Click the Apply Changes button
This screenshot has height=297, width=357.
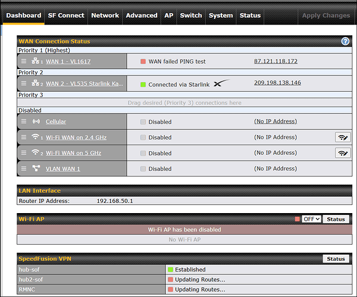pyautogui.click(x=326, y=15)
